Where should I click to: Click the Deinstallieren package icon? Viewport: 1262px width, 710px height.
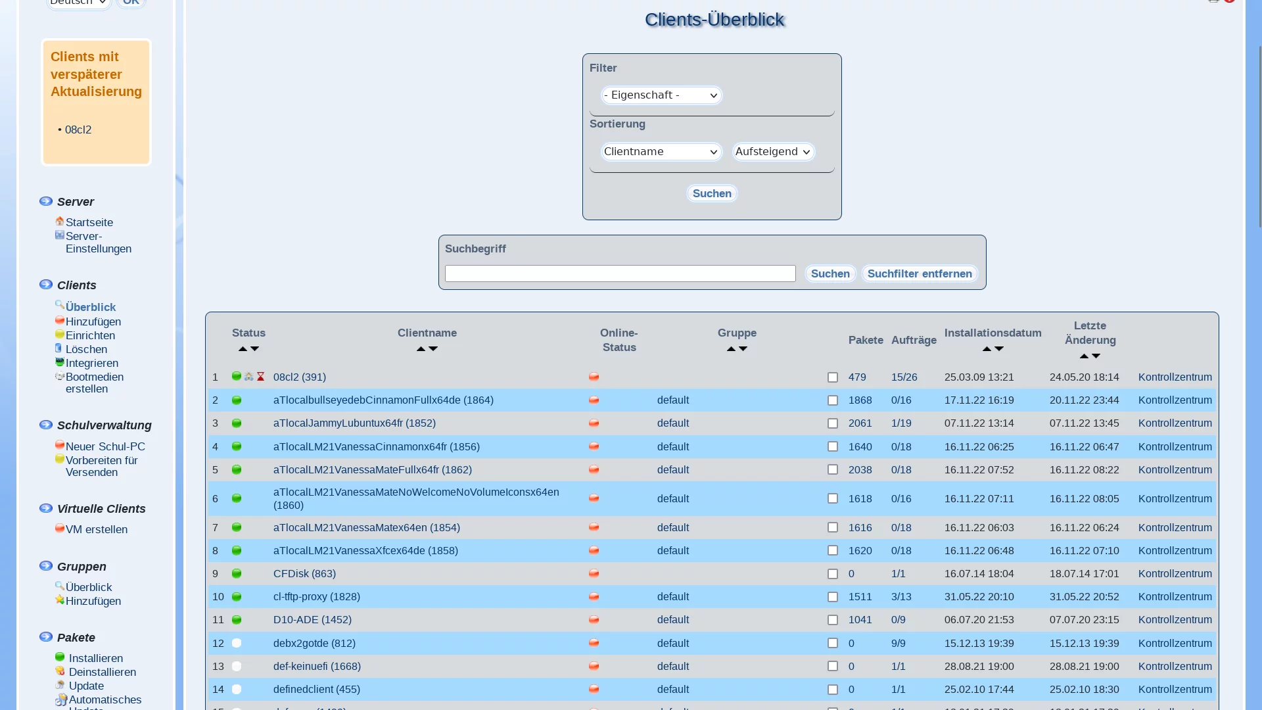click(60, 671)
